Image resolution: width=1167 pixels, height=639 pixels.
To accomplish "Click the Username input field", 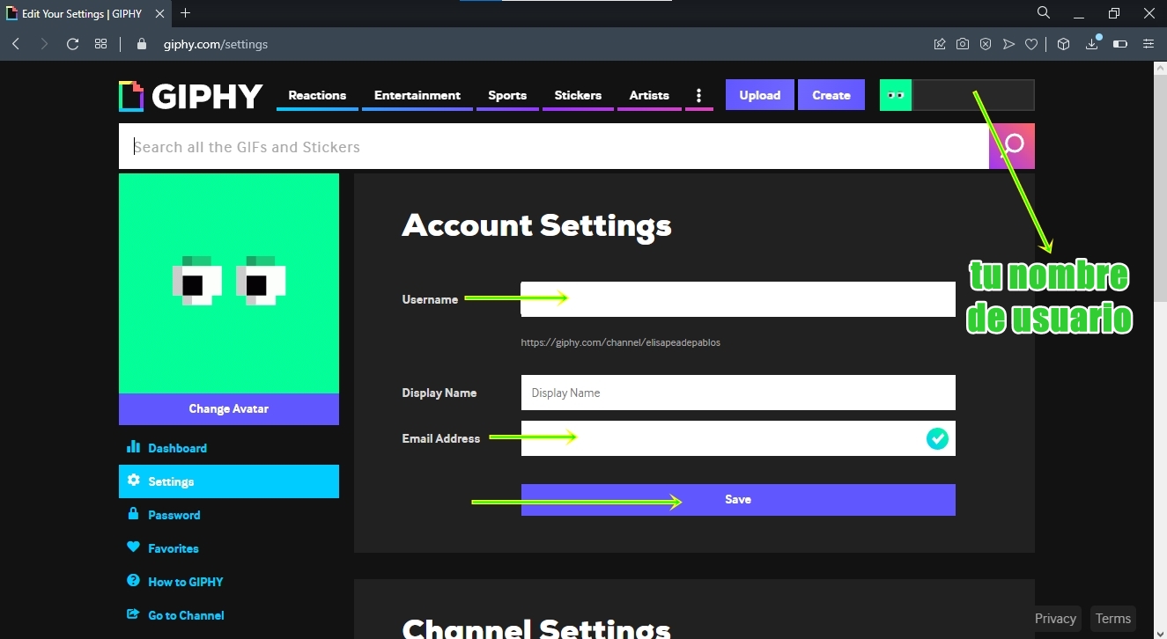I will pyautogui.click(x=738, y=299).
